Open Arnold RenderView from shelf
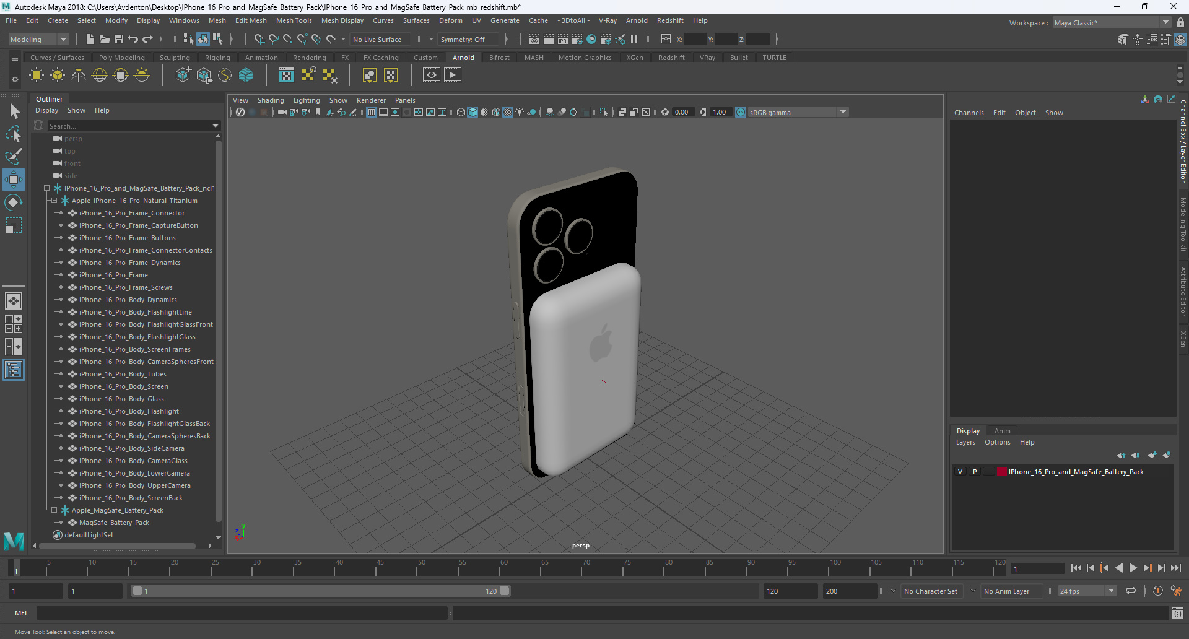Screen dimensions: 1189x639 point(432,76)
